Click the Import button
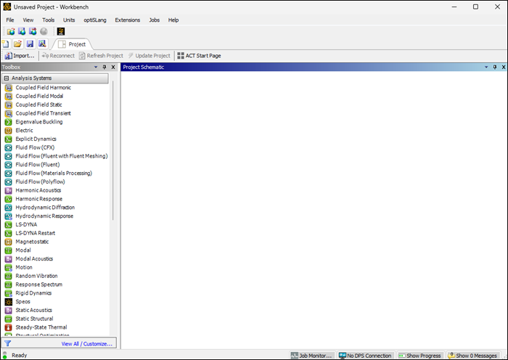508x360 pixels. (x=20, y=56)
